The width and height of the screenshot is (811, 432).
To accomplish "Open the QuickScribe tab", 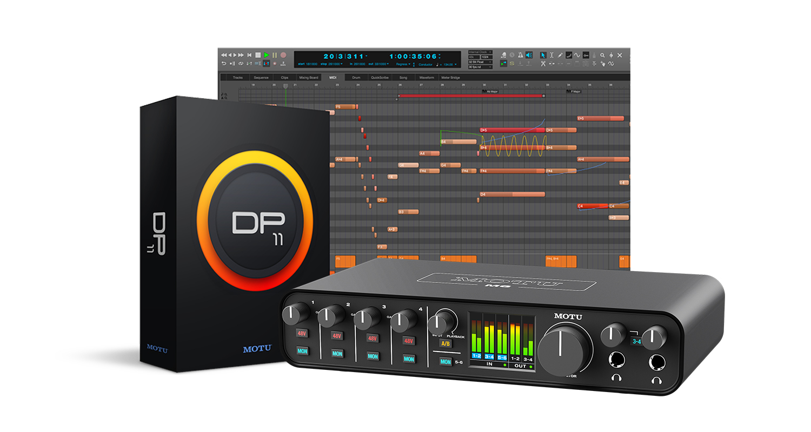I will (380, 78).
